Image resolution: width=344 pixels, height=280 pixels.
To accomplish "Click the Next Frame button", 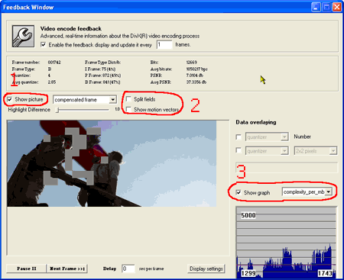I will click(x=67, y=269).
